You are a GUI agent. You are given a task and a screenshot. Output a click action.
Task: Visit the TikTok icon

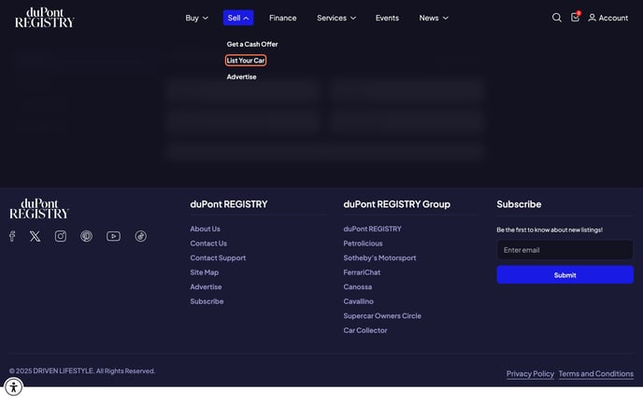(x=140, y=236)
